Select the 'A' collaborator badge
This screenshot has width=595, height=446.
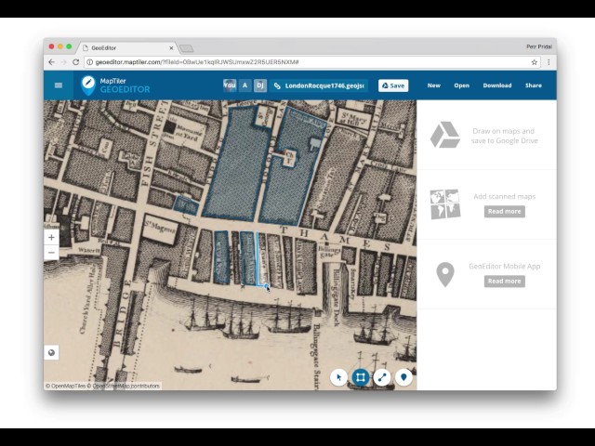click(x=245, y=85)
